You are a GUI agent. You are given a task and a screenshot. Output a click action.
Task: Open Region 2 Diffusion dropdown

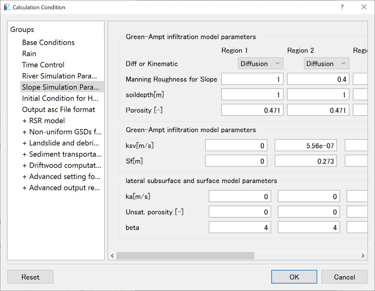[x=326, y=63]
